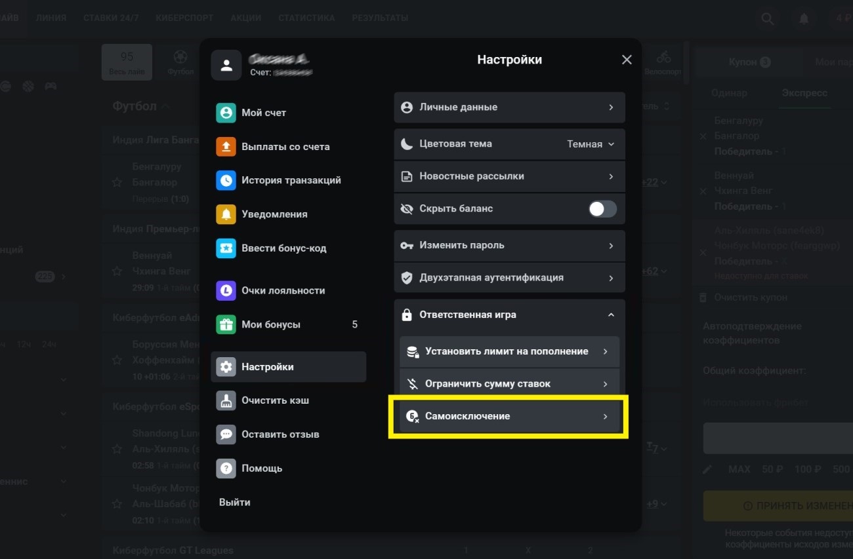This screenshot has height=559, width=853.
Task: Click Установить лимит на пополнение label
Action: (507, 351)
